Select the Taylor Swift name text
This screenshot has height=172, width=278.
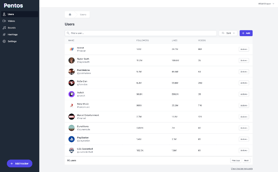point(83,59)
